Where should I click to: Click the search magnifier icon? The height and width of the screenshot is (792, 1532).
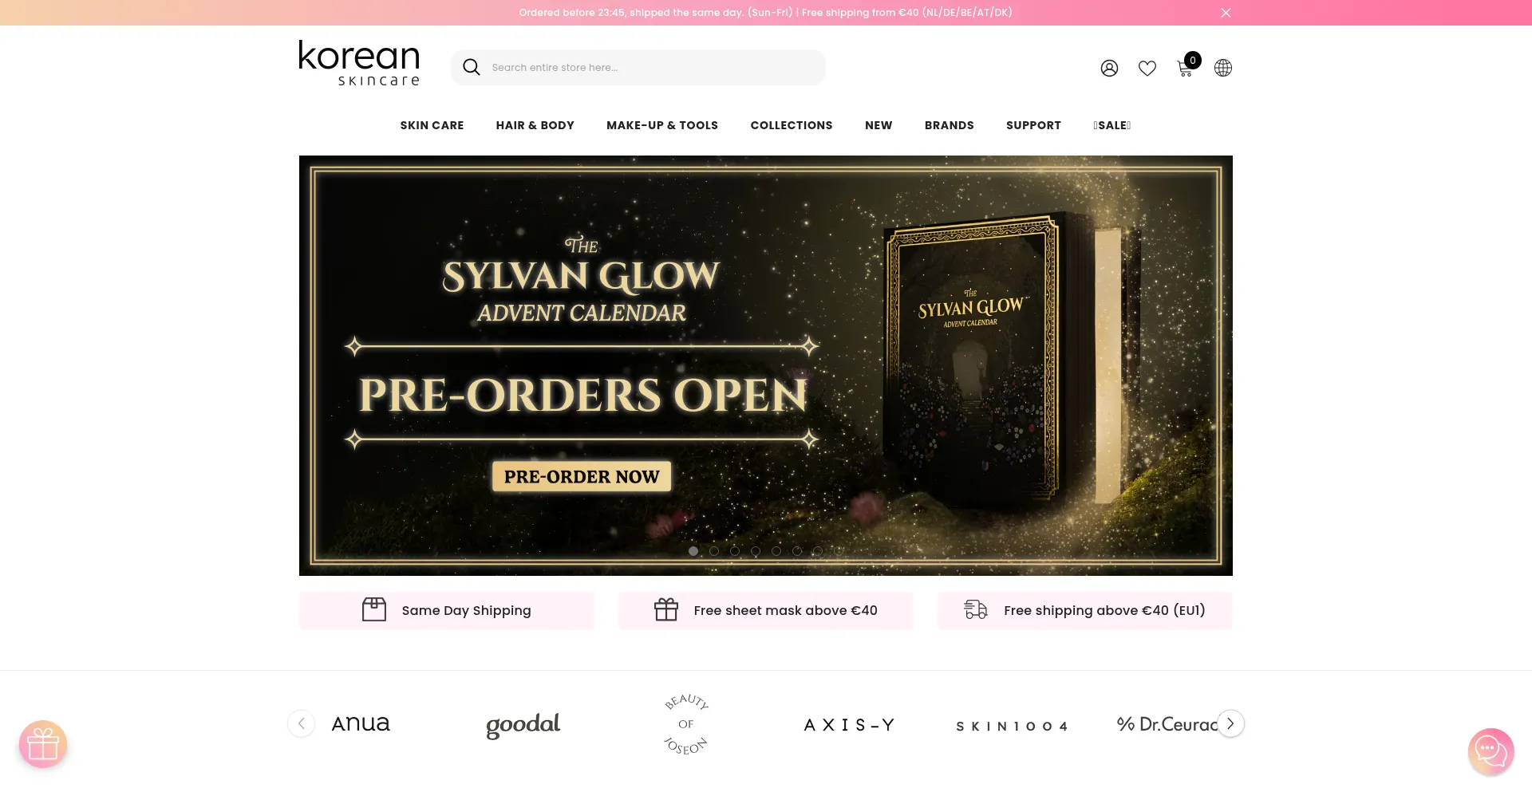tap(472, 68)
